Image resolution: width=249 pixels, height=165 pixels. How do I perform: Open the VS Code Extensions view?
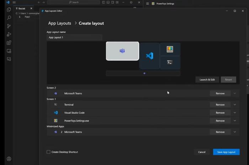[x=9, y=43]
